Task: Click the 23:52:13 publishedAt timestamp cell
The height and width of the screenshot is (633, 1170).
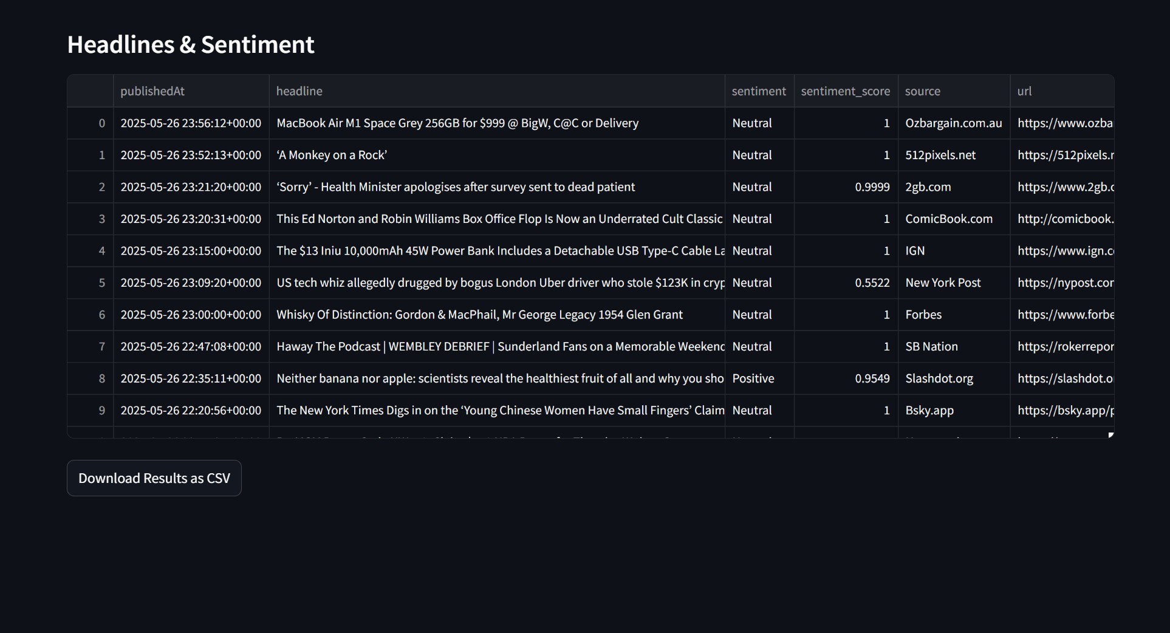Action: point(191,155)
